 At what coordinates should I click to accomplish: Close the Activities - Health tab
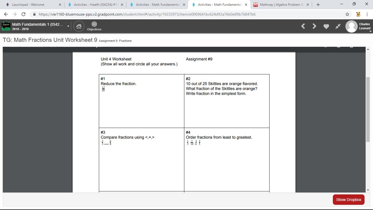(122, 5)
